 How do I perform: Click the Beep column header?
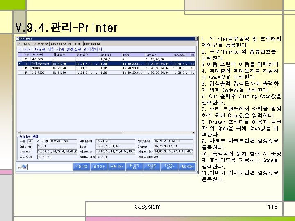(134, 55)
